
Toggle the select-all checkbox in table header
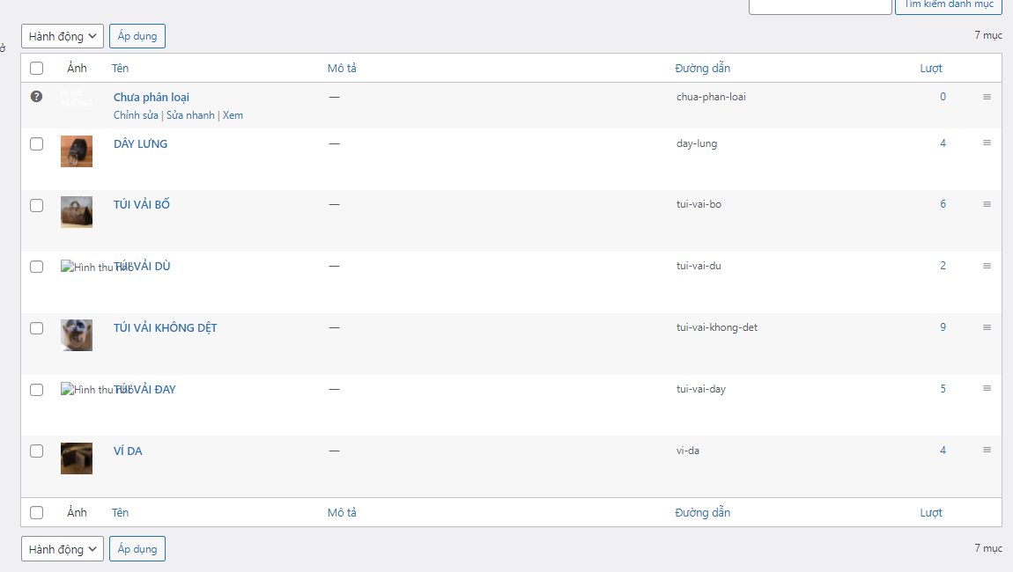36,69
